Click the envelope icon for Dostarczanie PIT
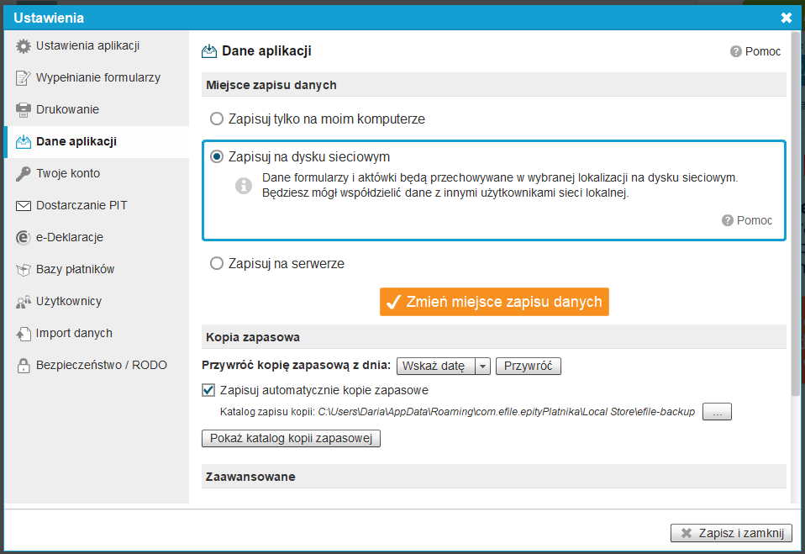The height and width of the screenshot is (554, 805). coord(23,206)
